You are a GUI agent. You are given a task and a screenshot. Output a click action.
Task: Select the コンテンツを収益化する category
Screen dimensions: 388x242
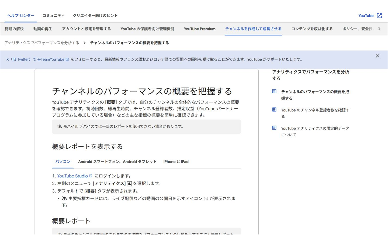[x=312, y=29]
